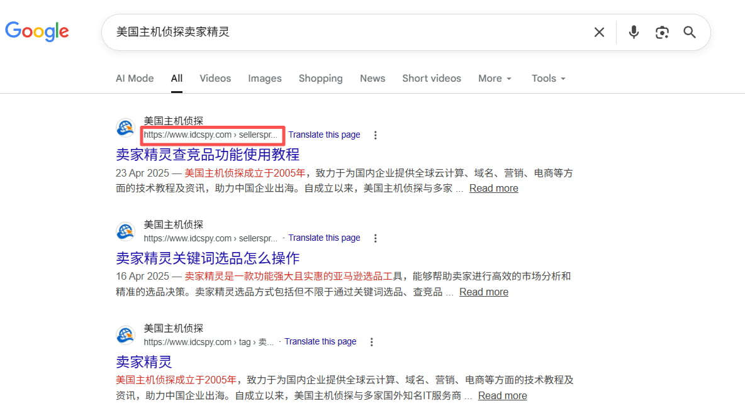
Task: Click the magnifying glass search button
Action: (690, 32)
